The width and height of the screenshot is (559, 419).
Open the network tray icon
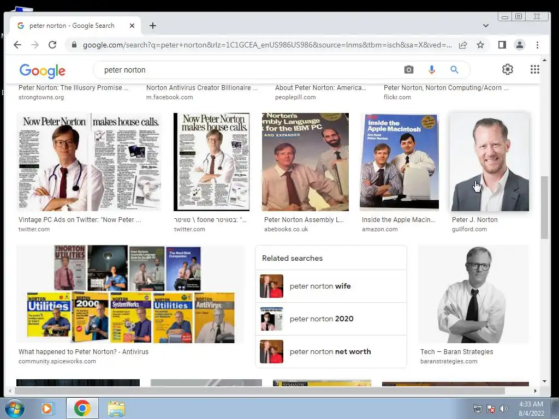(477, 409)
